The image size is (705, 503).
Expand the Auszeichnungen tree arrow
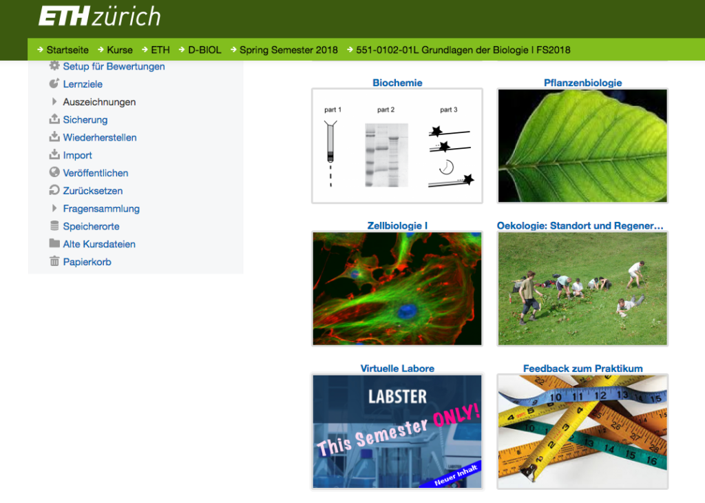54,102
